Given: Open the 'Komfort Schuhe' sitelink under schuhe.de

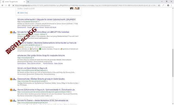Looking at the screenshot, I should [48, 63].
